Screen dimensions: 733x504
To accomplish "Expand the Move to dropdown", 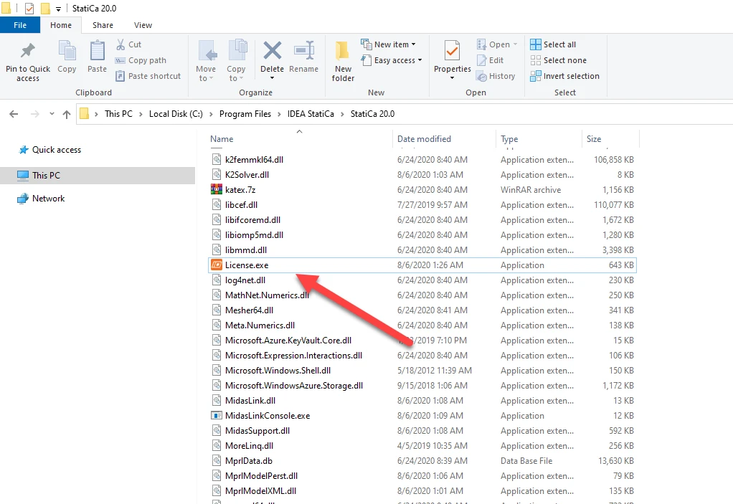I will (x=206, y=73).
